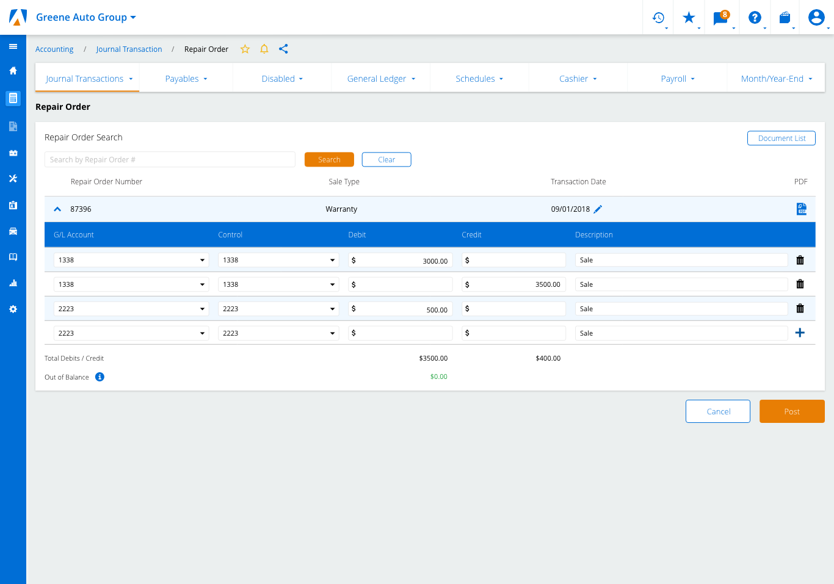Click the history clock icon in header

[658, 18]
